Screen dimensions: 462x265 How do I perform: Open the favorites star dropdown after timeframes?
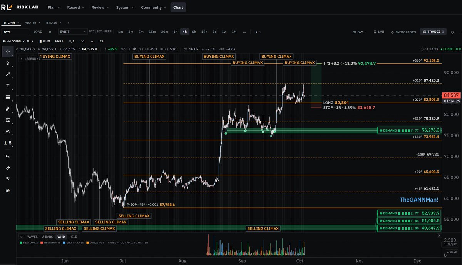click(258, 32)
